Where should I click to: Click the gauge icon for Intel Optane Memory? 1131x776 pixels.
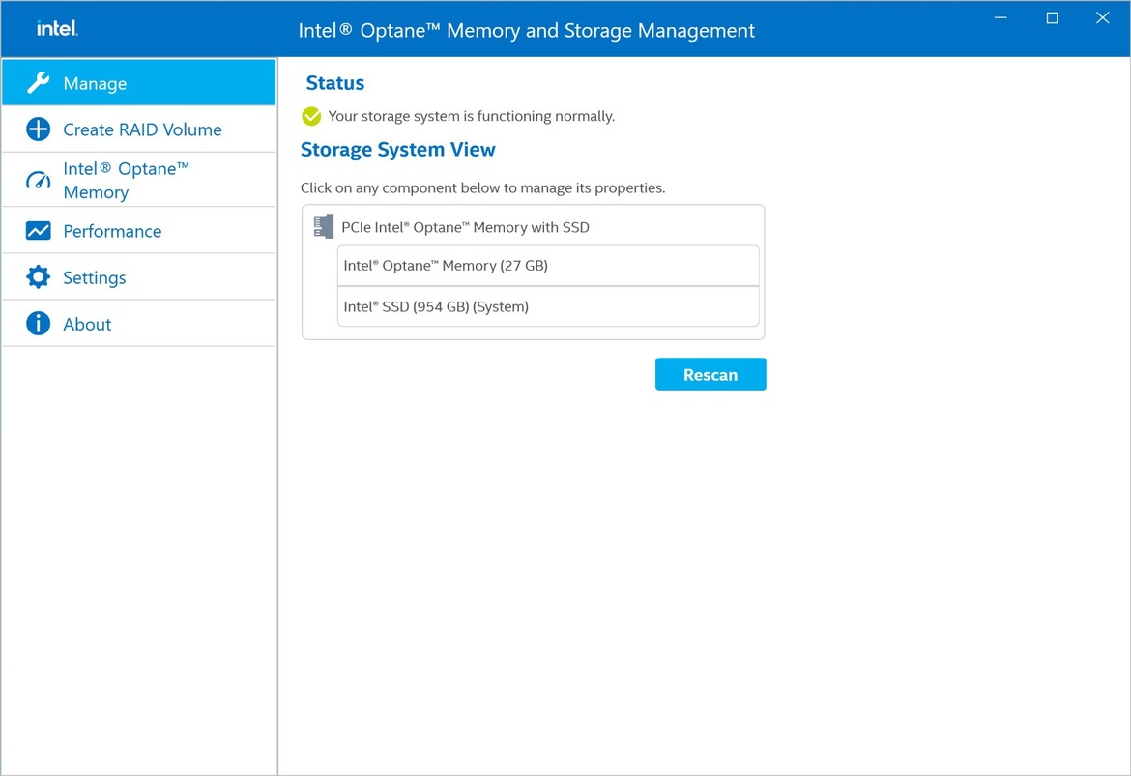pos(39,181)
